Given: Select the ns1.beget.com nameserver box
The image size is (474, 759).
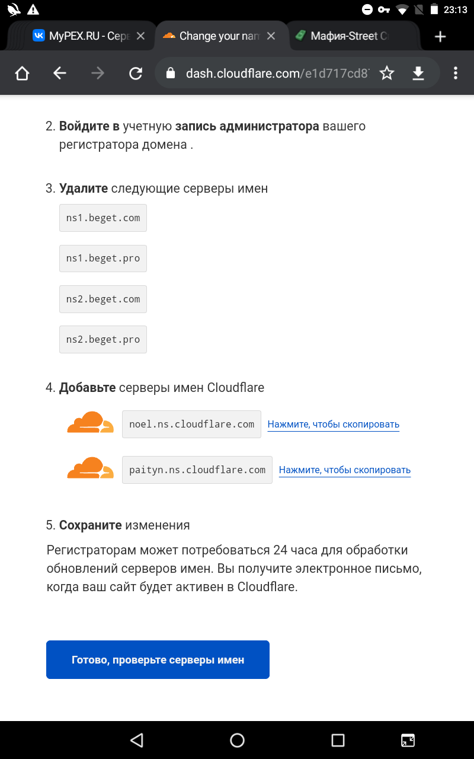Looking at the screenshot, I should click(x=103, y=218).
